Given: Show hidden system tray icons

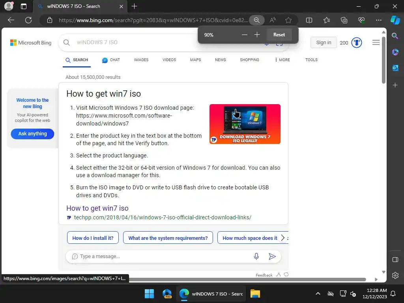Looking at the screenshot, I should click(x=318, y=294).
